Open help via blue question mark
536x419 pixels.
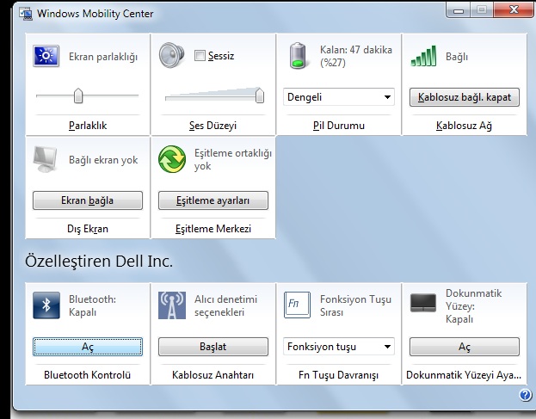(x=526, y=395)
